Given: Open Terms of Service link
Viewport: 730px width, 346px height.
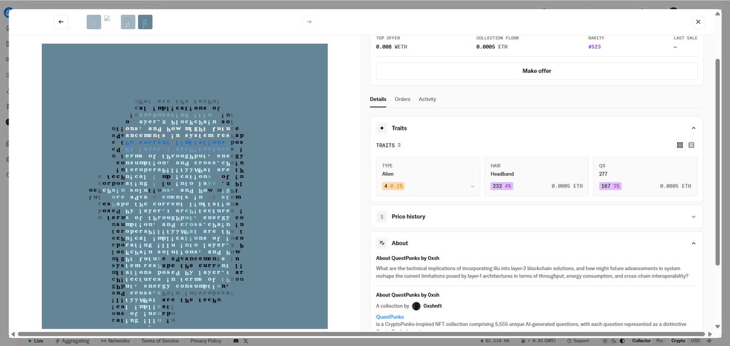Looking at the screenshot, I should coord(160,341).
